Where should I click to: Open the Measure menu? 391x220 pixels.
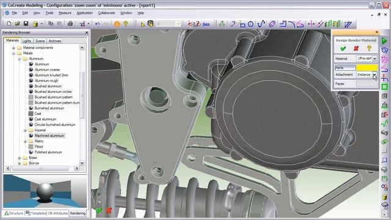pos(65,13)
